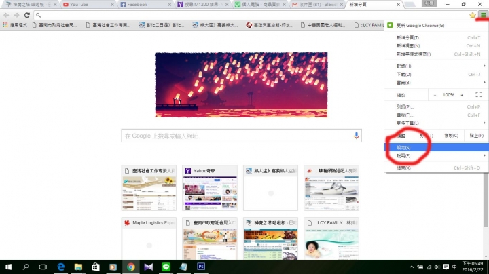Open the 中華民國老人福利 bookmark
The width and height of the screenshot is (489, 274).
point(323,25)
